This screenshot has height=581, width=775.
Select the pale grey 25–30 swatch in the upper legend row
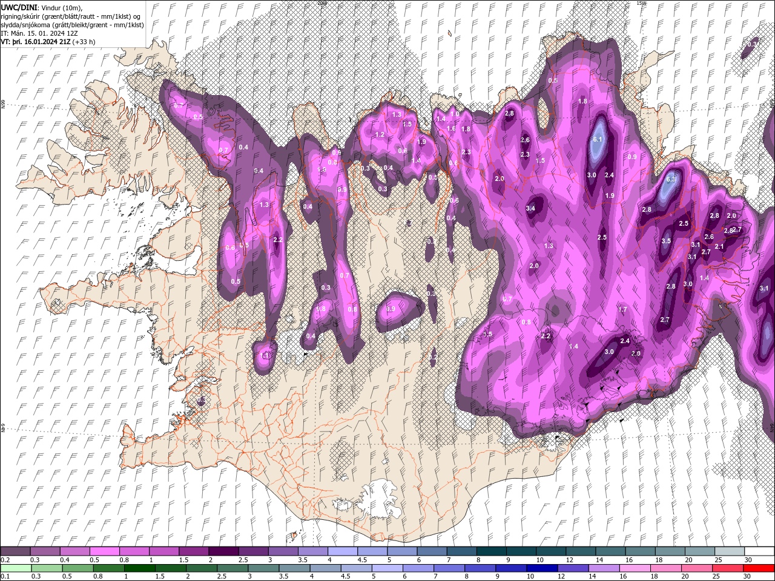coord(729,551)
